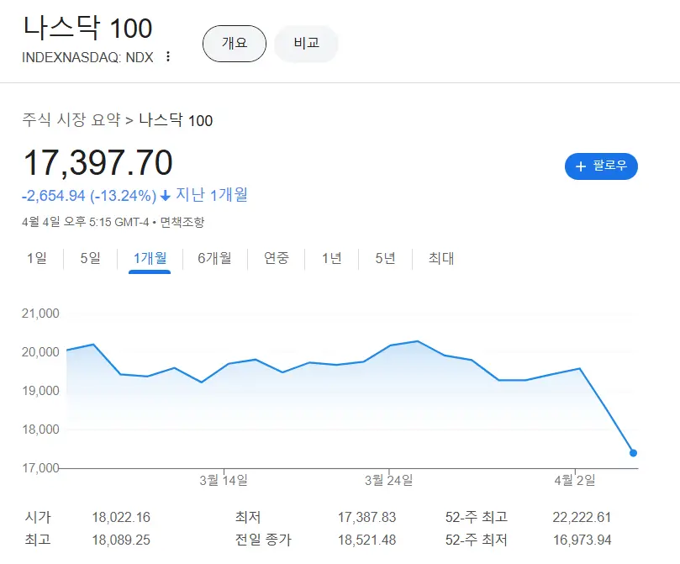The height and width of the screenshot is (564, 680).
Task: Select the 비교 tab chip
Action: point(306,44)
